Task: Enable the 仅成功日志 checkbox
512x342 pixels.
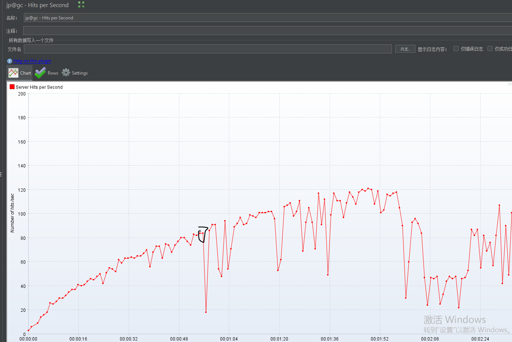Action: 490,48
